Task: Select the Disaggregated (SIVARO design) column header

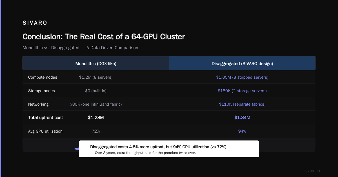Action: tap(242, 63)
